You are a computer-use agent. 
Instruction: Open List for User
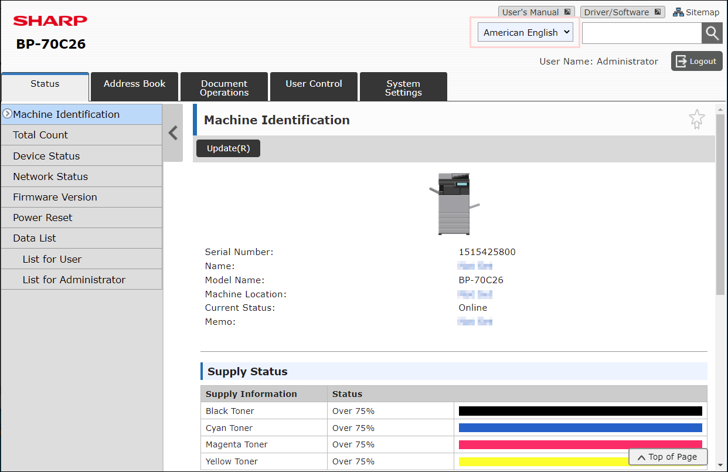[x=81, y=259]
